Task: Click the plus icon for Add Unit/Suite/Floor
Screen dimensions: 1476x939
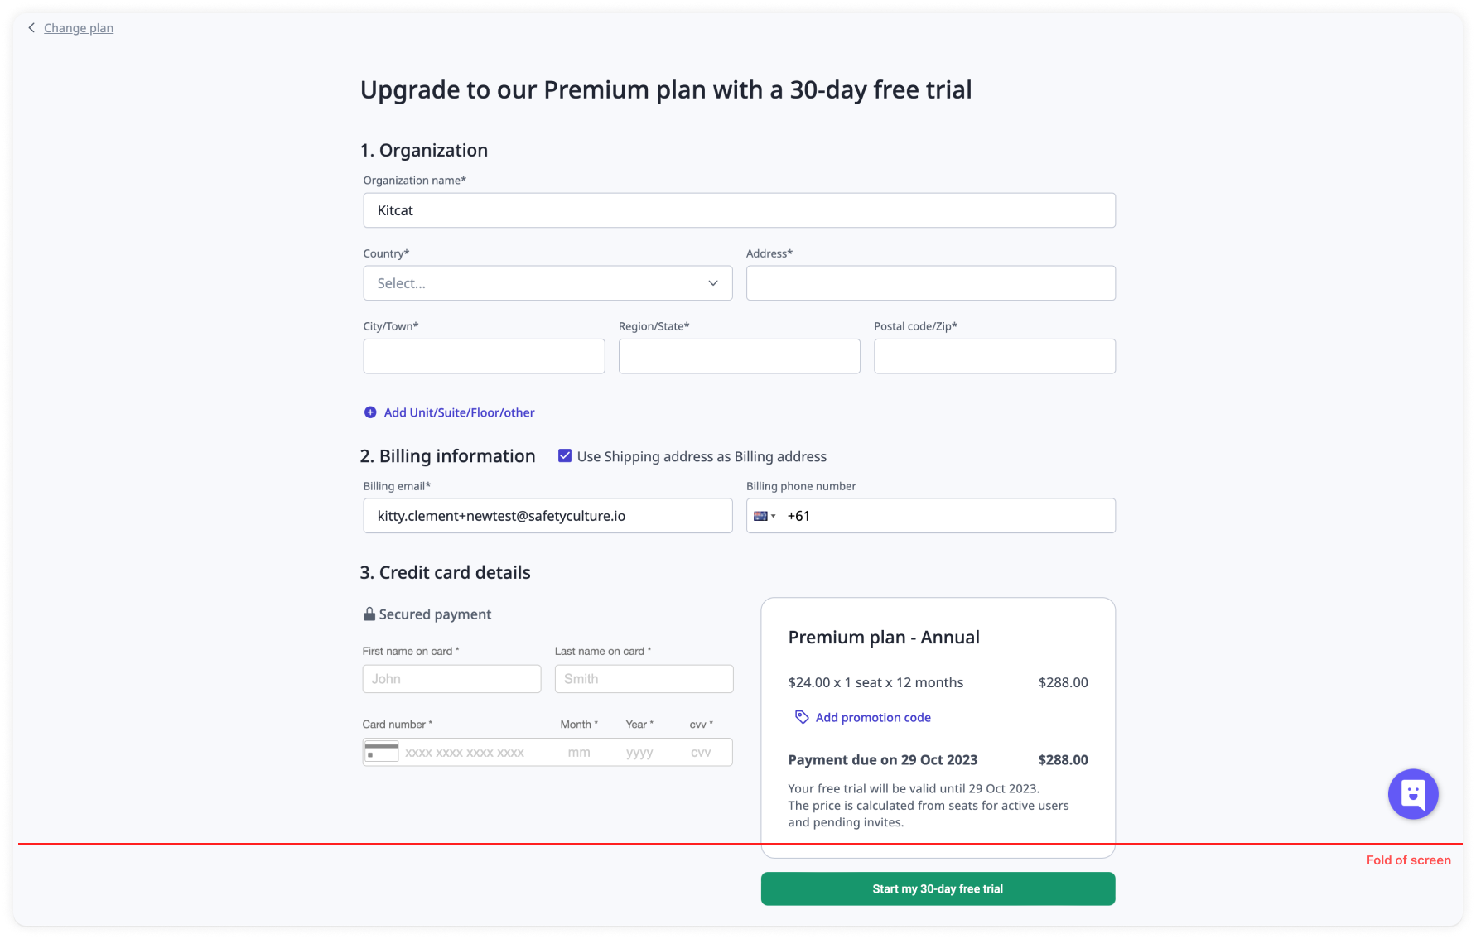Action: [370, 412]
